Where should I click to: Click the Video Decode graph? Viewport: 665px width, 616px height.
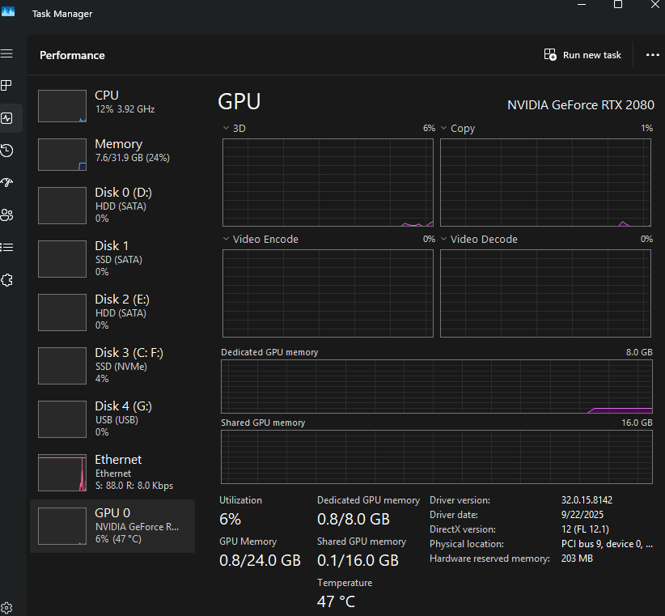(x=545, y=294)
